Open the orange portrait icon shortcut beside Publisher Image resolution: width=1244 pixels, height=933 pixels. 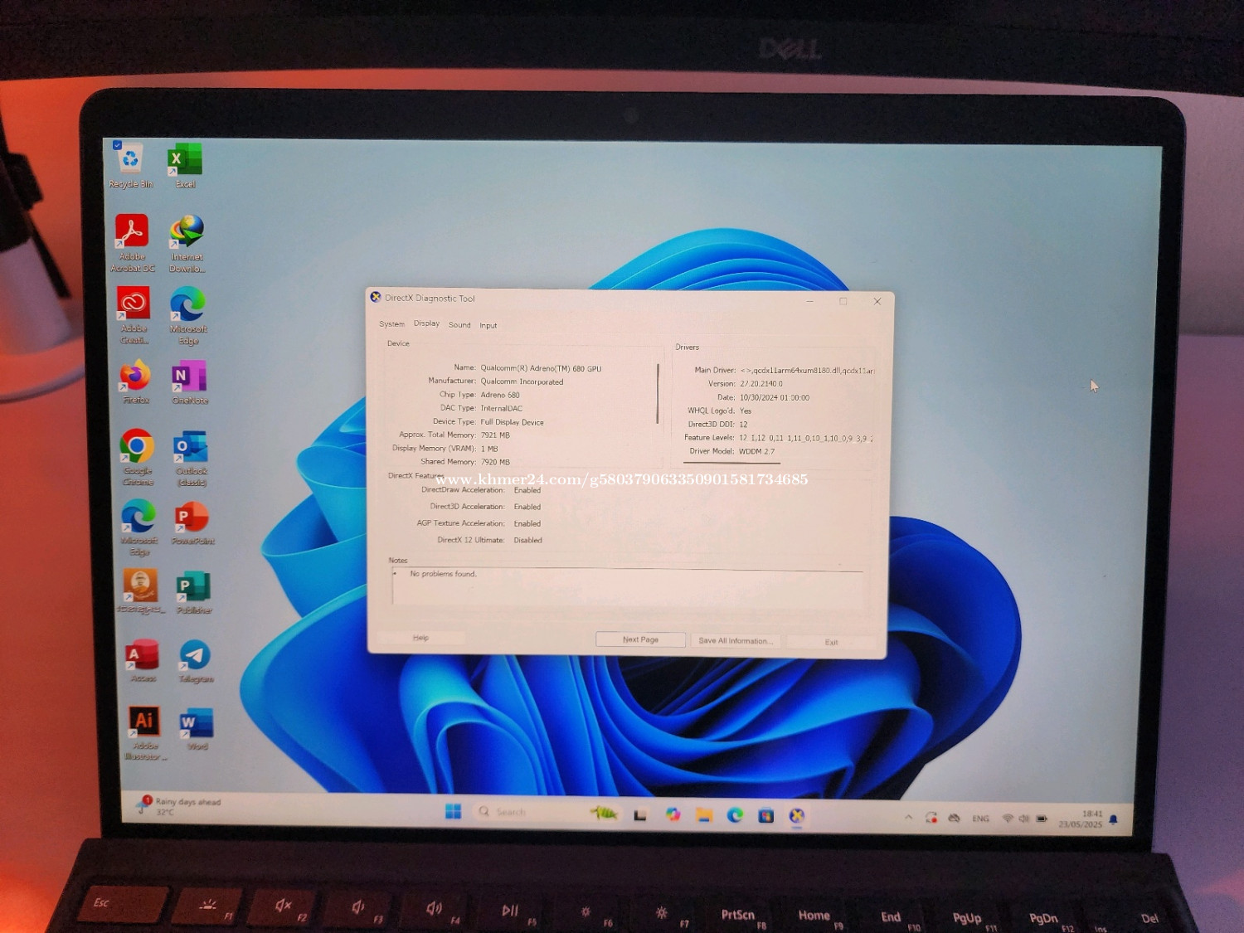141,590
